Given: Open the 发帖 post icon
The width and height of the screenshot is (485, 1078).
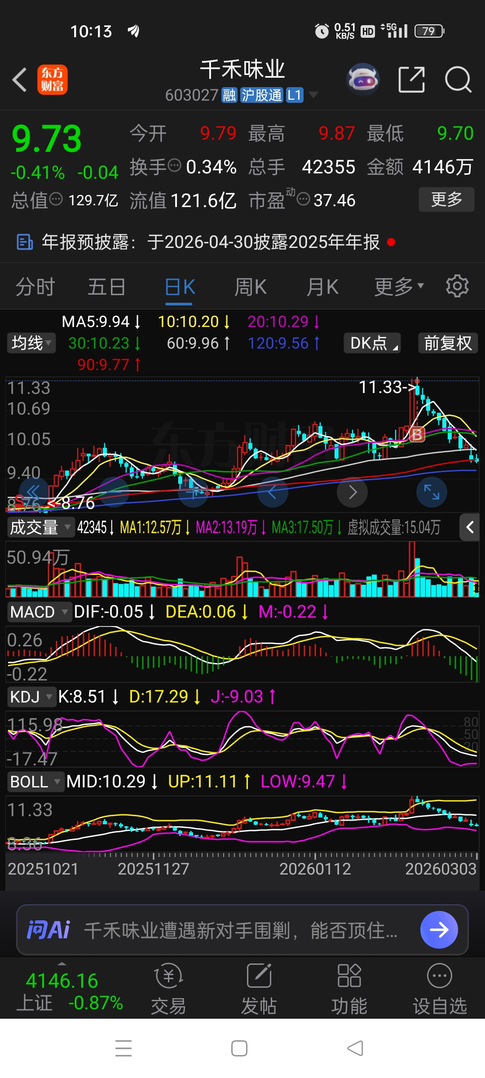Looking at the screenshot, I should 259,989.
